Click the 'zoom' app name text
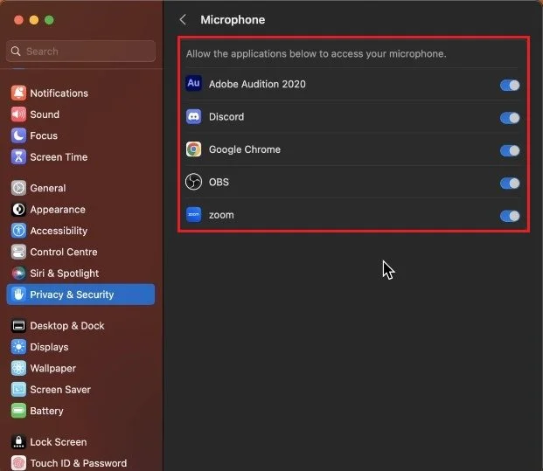 [221, 215]
